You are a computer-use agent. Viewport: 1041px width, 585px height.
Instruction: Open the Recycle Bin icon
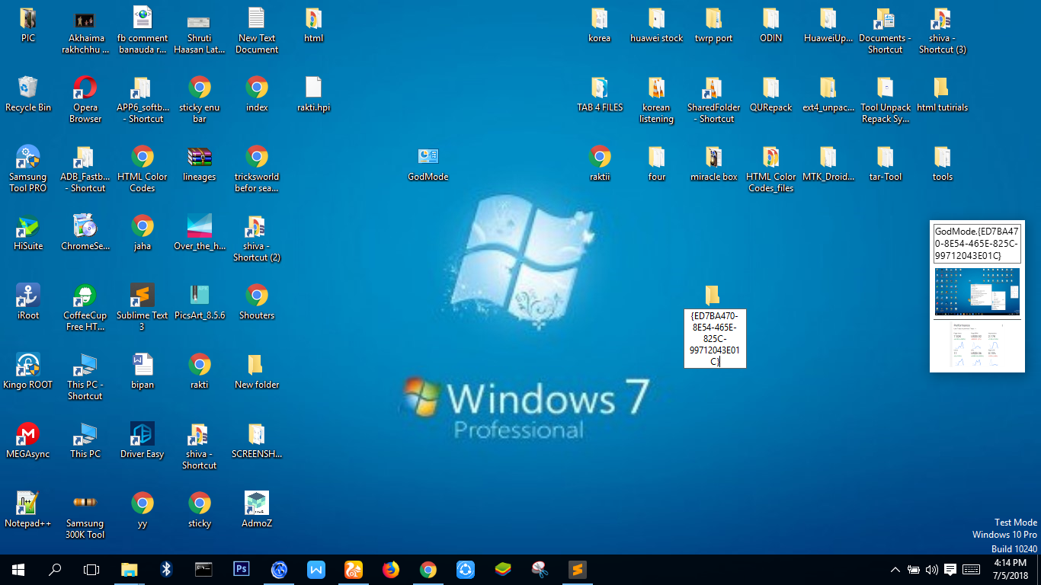tap(28, 94)
